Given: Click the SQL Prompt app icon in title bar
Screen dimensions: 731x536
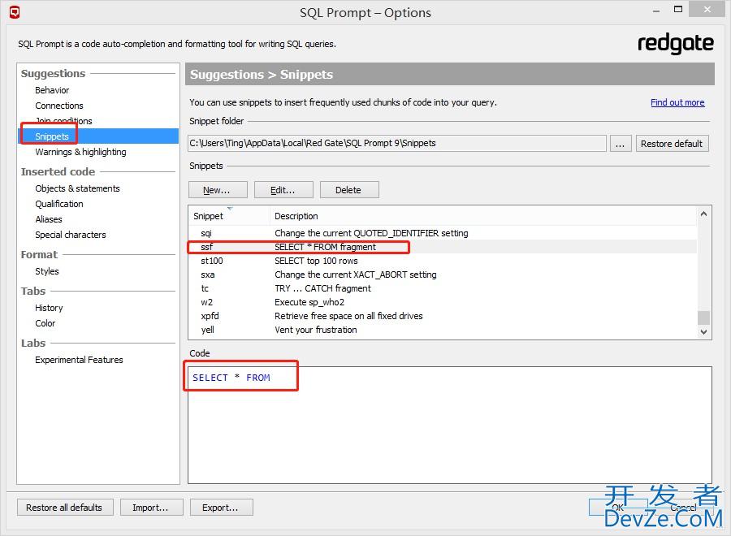Looking at the screenshot, I should pos(15,12).
